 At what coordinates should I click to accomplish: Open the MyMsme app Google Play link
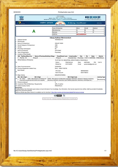point(68,92)
